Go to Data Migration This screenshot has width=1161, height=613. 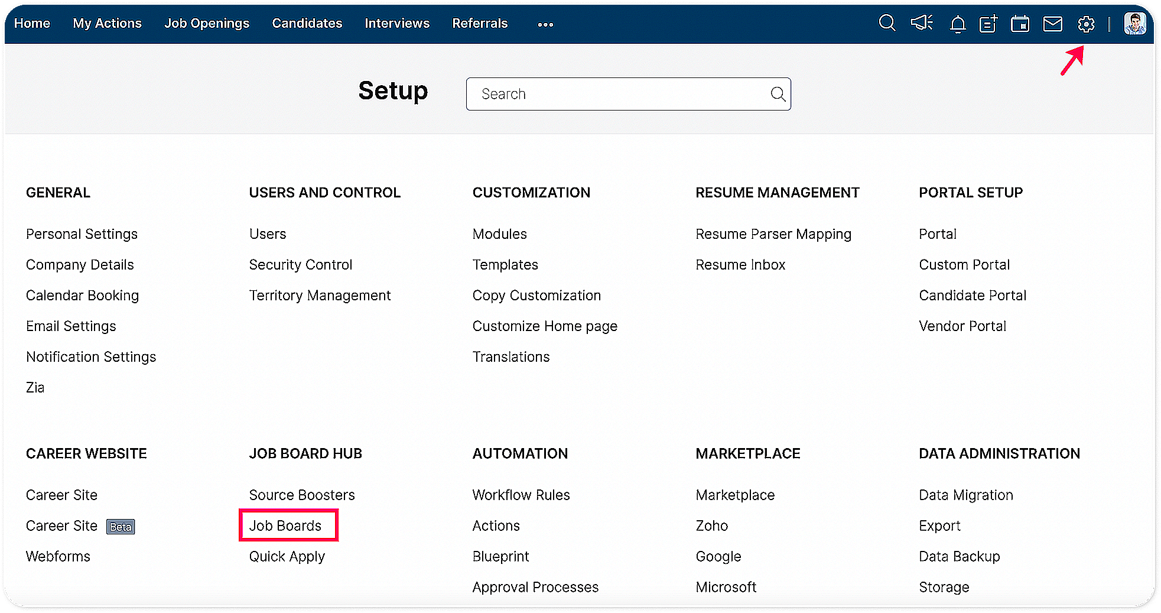[965, 495]
